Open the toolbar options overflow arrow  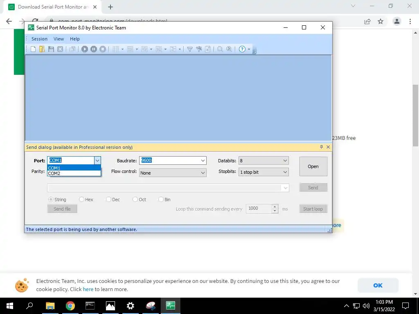(x=255, y=51)
